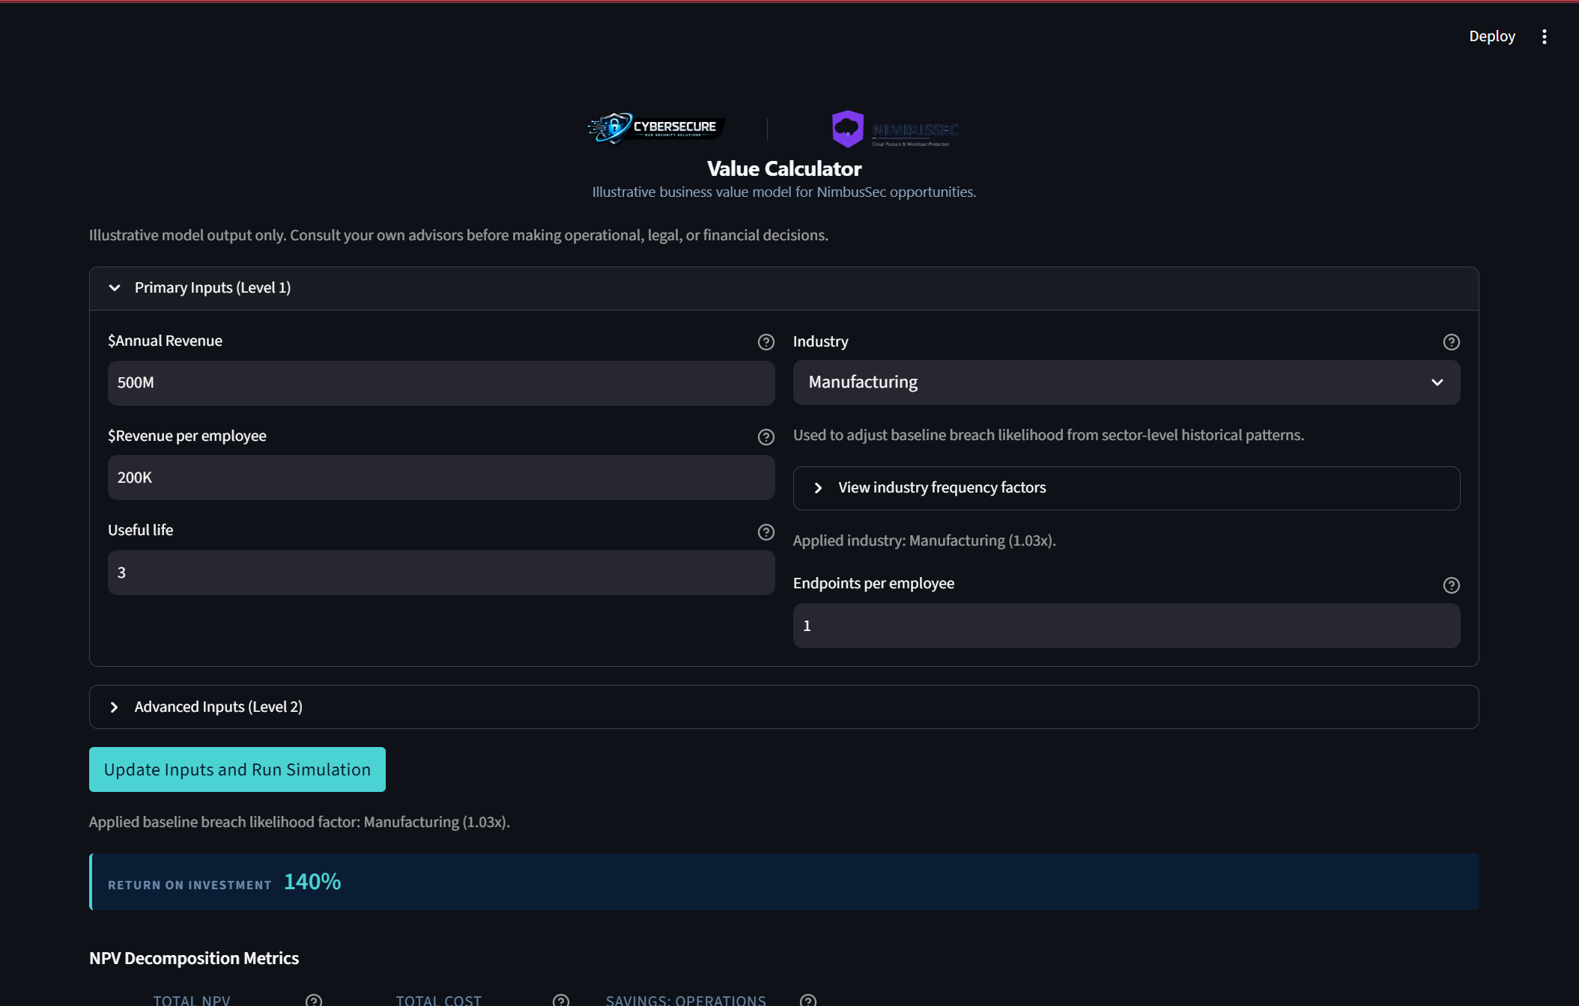Focus the Useful life input field

coord(441,573)
